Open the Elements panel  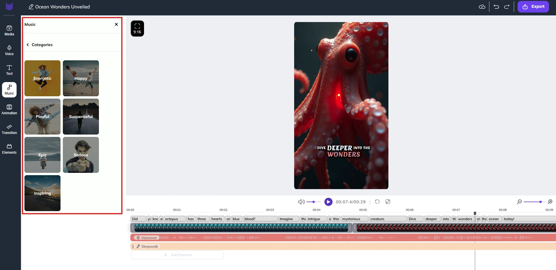(x=9, y=149)
